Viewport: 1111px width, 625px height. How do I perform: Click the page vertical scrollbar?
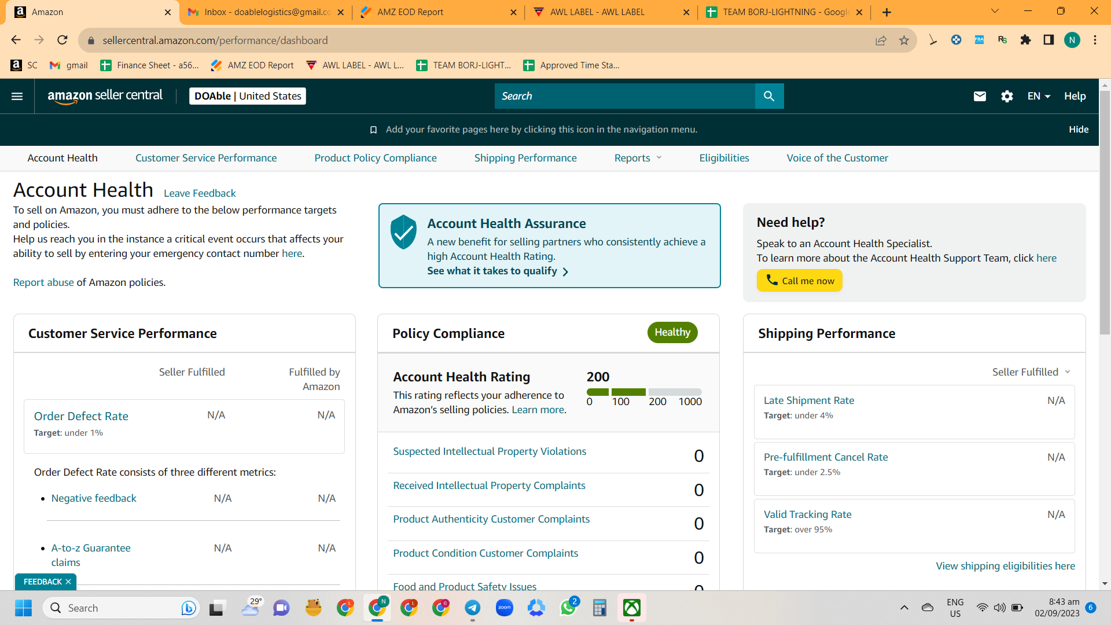tap(1105, 213)
